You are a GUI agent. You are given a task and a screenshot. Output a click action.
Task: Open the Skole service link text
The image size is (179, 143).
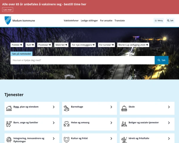click(132, 107)
